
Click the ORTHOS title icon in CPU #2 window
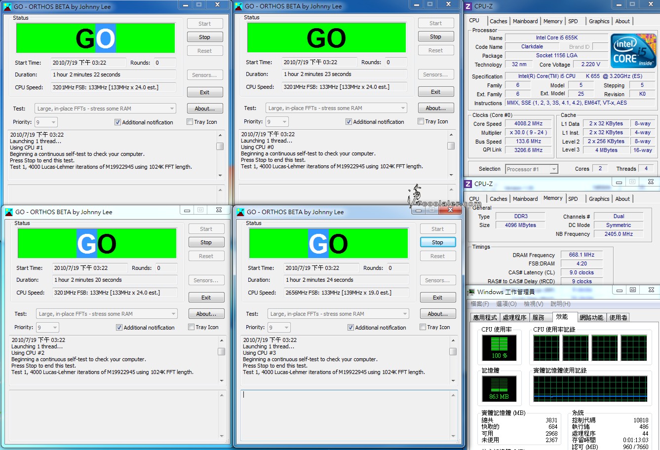click(x=9, y=212)
